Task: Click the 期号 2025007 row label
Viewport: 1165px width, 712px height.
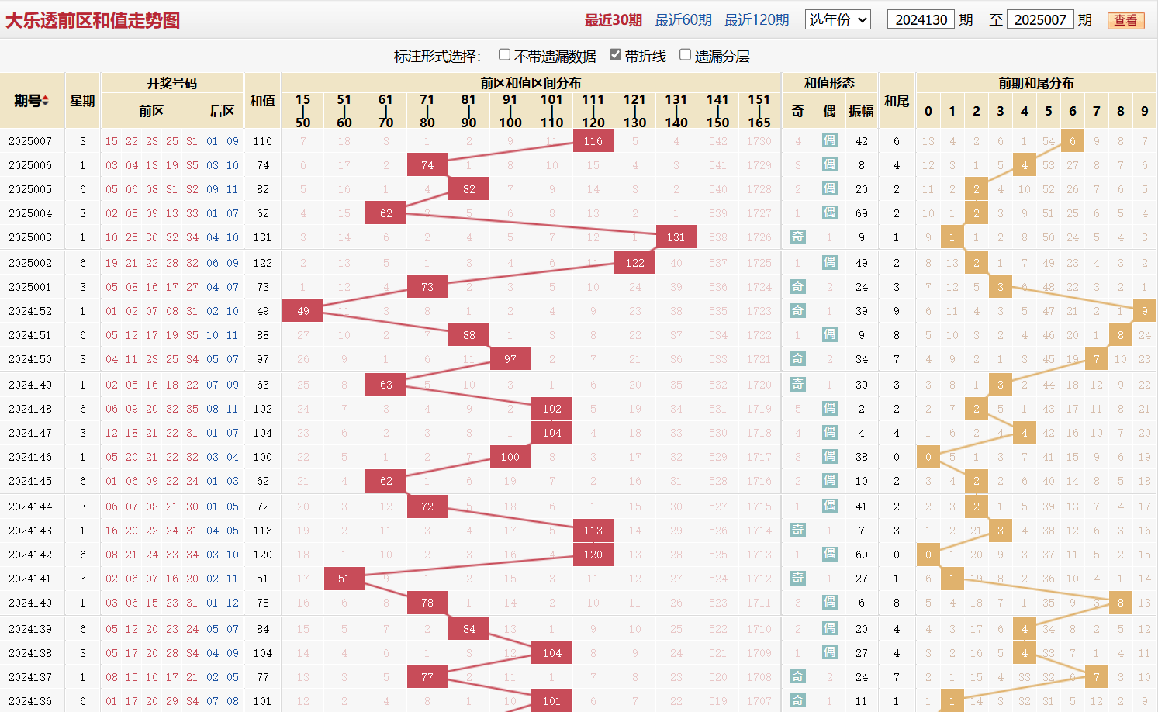Action: pyautogui.click(x=30, y=141)
